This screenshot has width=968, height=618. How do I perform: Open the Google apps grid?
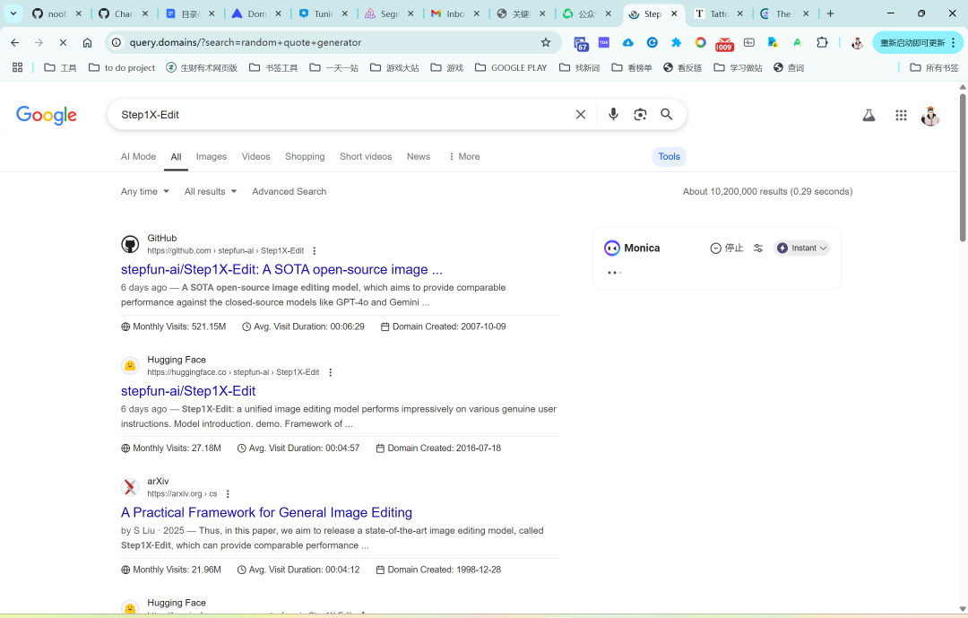[901, 115]
